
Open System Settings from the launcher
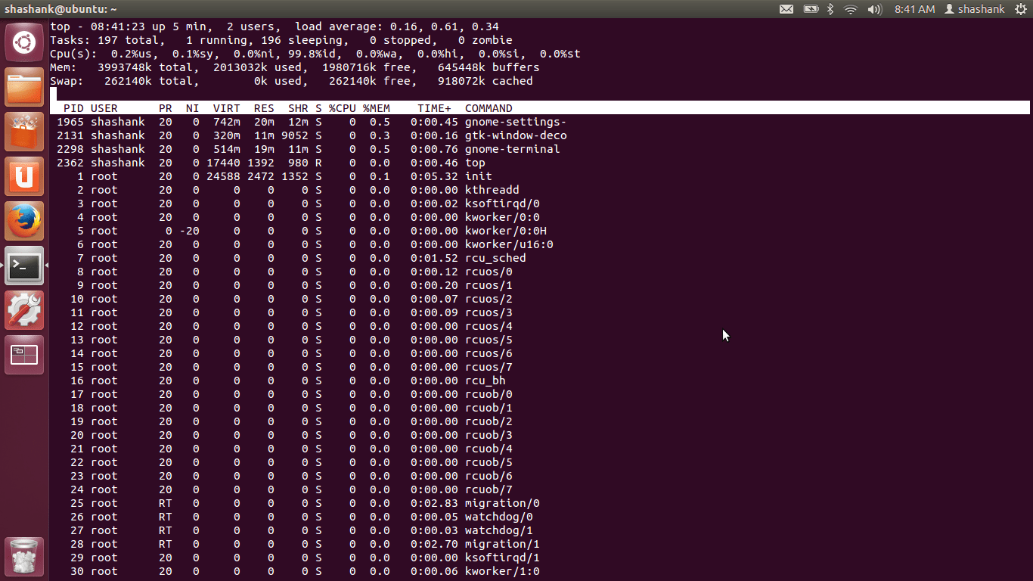24,310
